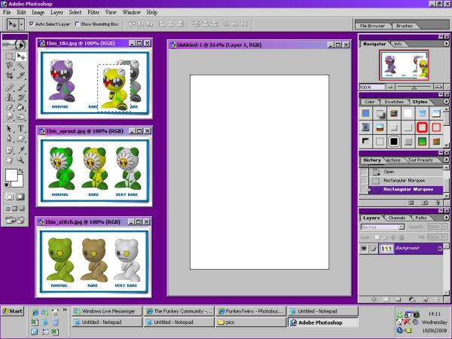The width and height of the screenshot is (452, 339).
Task: Select the Hand tool
Action: [10, 160]
